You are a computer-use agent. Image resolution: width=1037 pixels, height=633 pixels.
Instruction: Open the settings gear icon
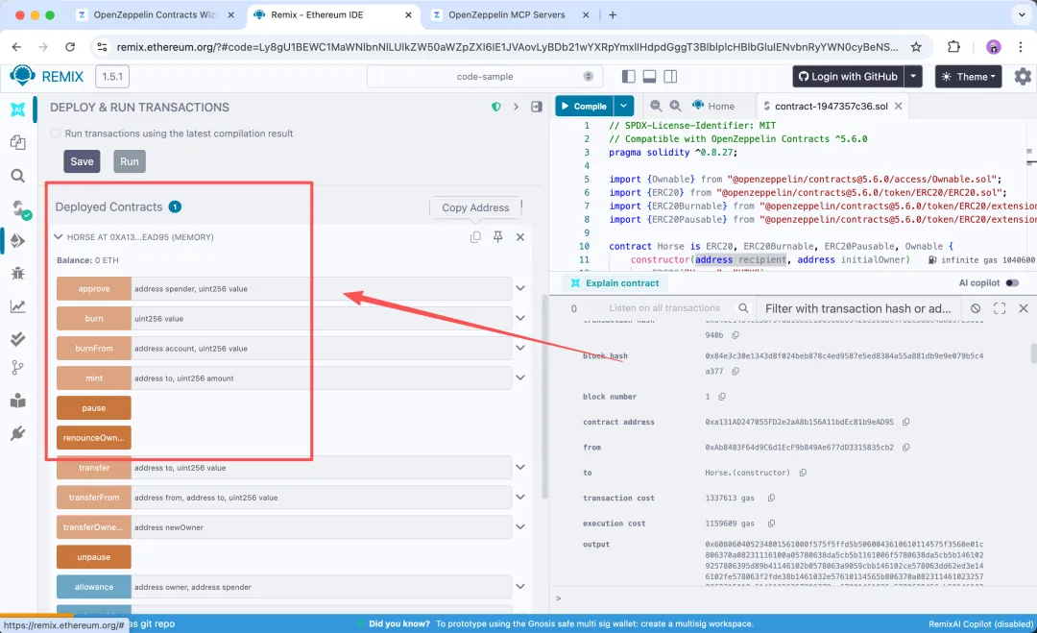[x=1023, y=77]
